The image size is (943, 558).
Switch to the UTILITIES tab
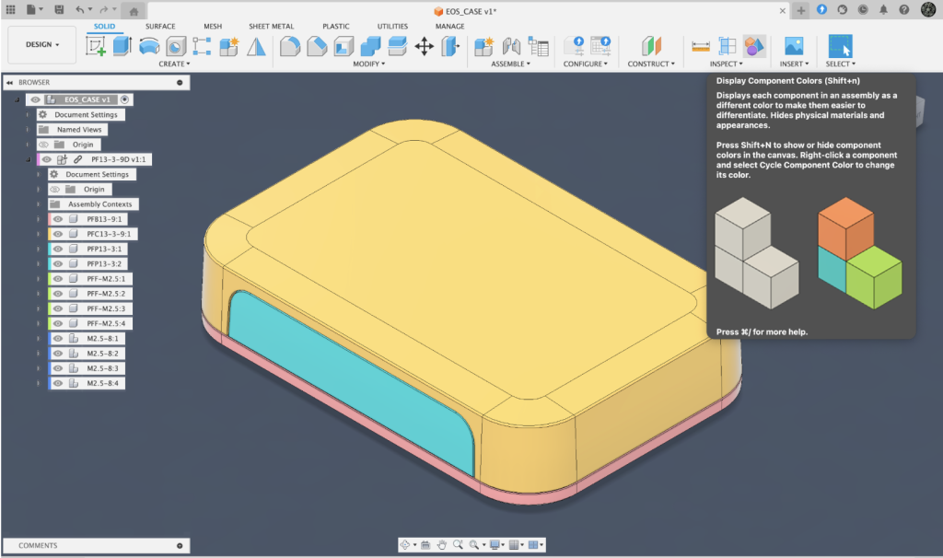tap(392, 27)
